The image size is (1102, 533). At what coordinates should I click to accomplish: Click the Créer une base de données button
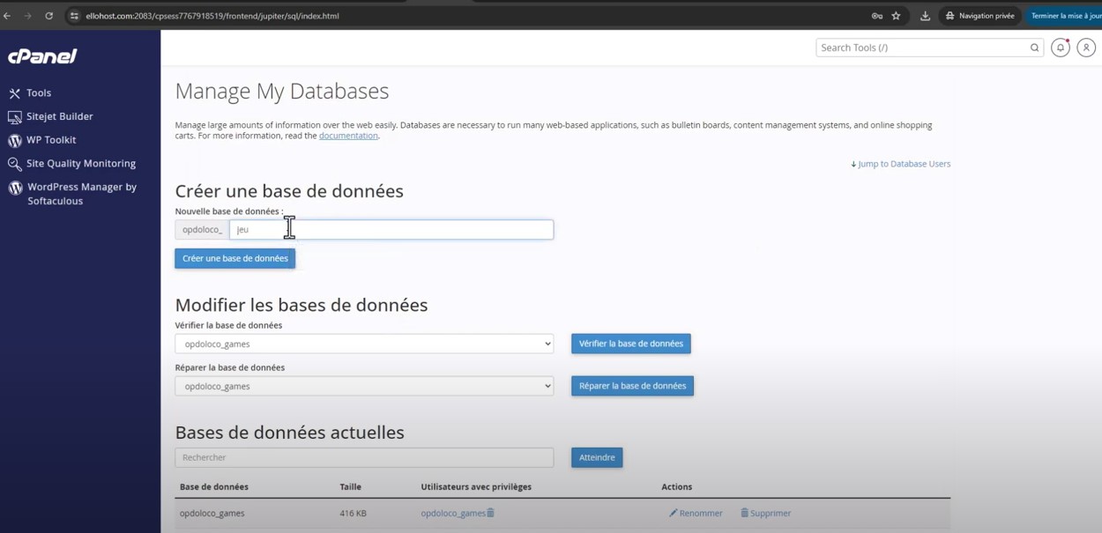click(x=235, y=258)
